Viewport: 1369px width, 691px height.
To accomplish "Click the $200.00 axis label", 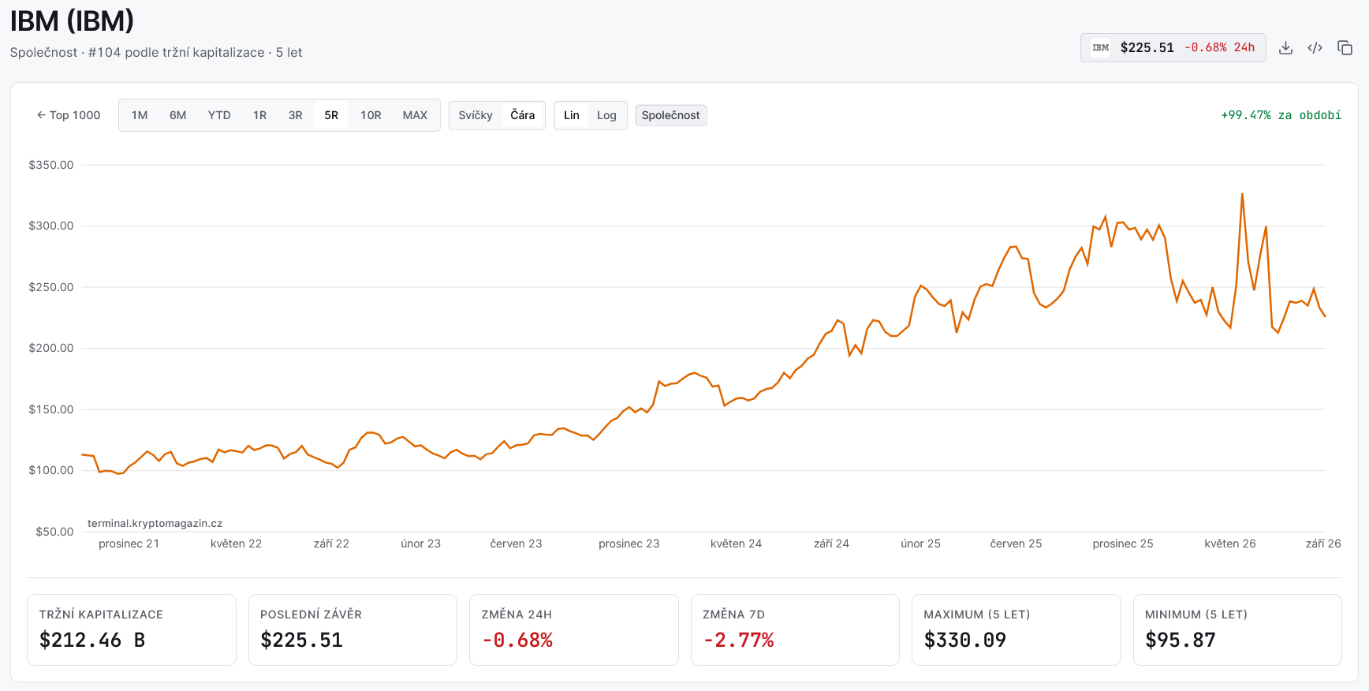I will click(x=51, y=348).
